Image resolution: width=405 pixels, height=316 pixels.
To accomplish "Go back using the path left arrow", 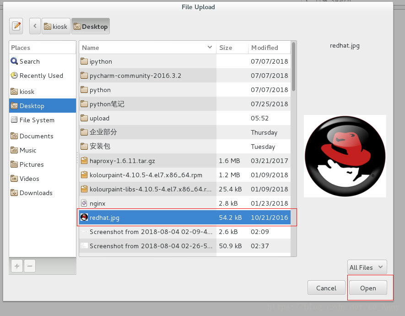I will coord(35,26).
